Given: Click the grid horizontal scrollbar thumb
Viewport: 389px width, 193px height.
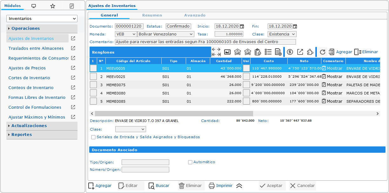Looking at the screenshot, I should click(x=174, y=113).
